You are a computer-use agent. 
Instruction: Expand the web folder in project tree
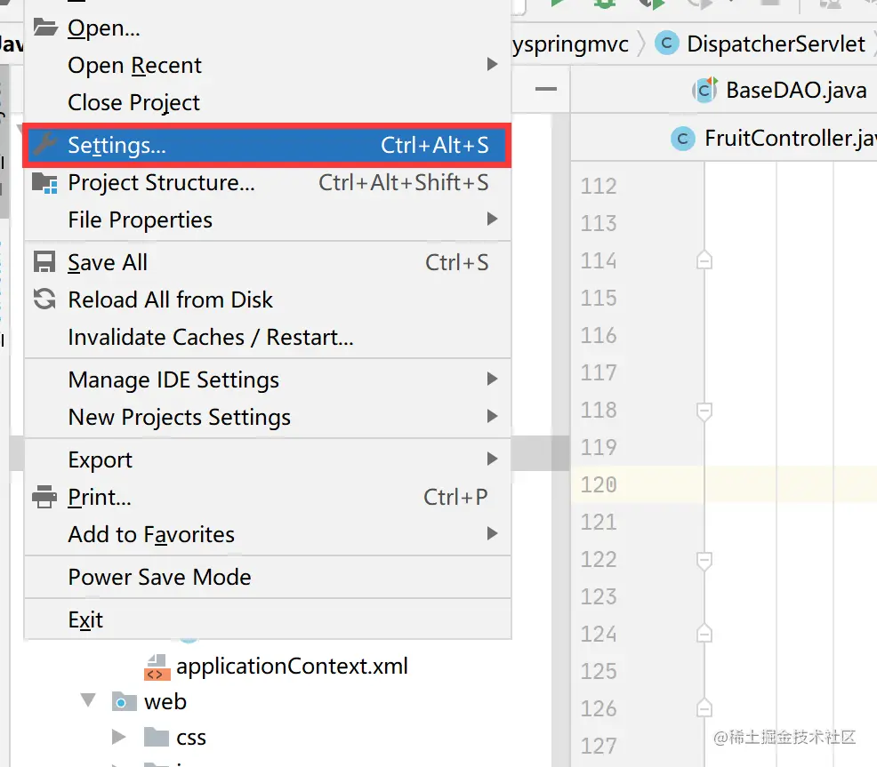pyautogui.click(x=88, y=701)
